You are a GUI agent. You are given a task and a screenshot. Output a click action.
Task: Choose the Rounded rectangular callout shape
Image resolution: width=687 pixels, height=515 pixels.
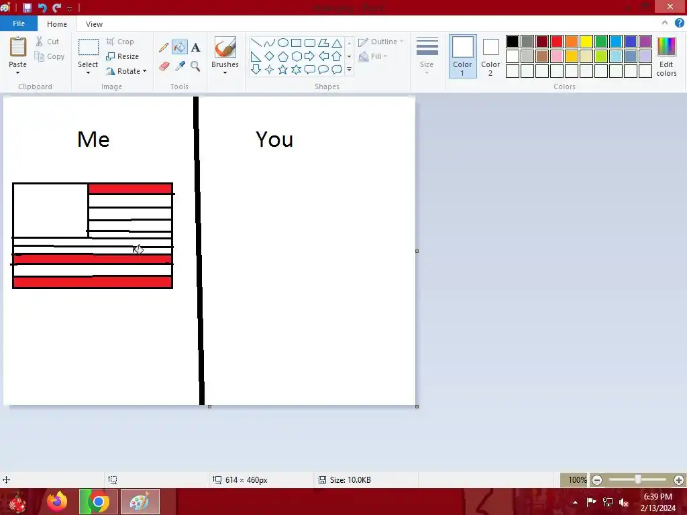310,69
